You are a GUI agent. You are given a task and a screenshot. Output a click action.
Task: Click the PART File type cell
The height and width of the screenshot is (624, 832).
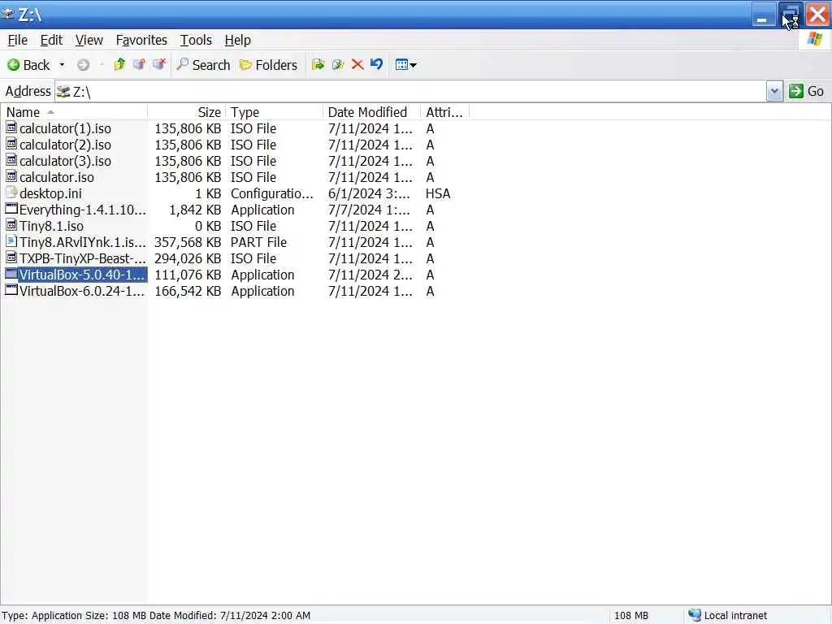pyautogui.click(x=258, y=242)
